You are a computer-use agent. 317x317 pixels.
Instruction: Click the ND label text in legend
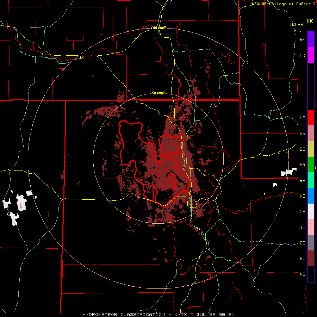303,274
